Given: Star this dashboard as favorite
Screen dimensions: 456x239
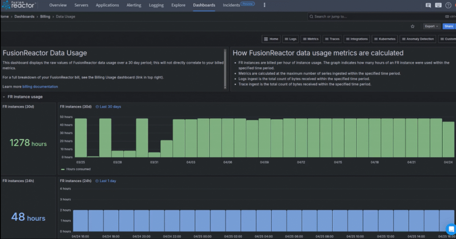Looking at the screenshot, I should pos(412,26).
